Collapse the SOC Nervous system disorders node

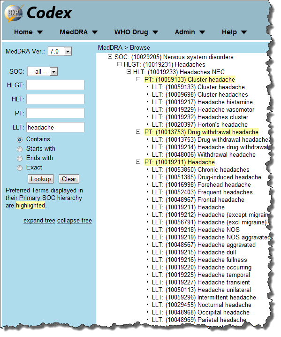(110, 57)
